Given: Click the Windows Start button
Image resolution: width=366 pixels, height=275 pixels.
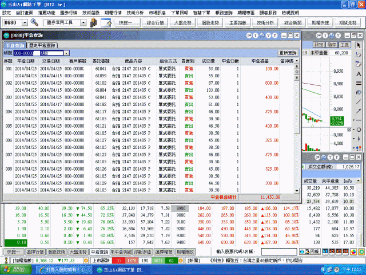Looking at the screenshot, I should coord(10,268).
